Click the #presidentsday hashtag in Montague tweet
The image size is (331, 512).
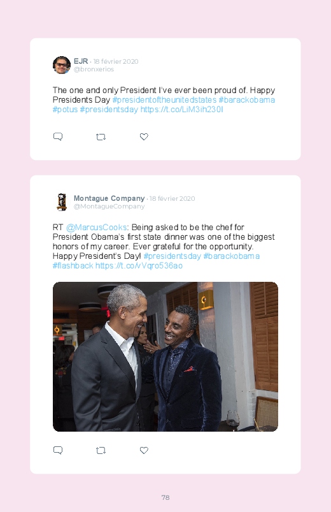pos(173,256)
